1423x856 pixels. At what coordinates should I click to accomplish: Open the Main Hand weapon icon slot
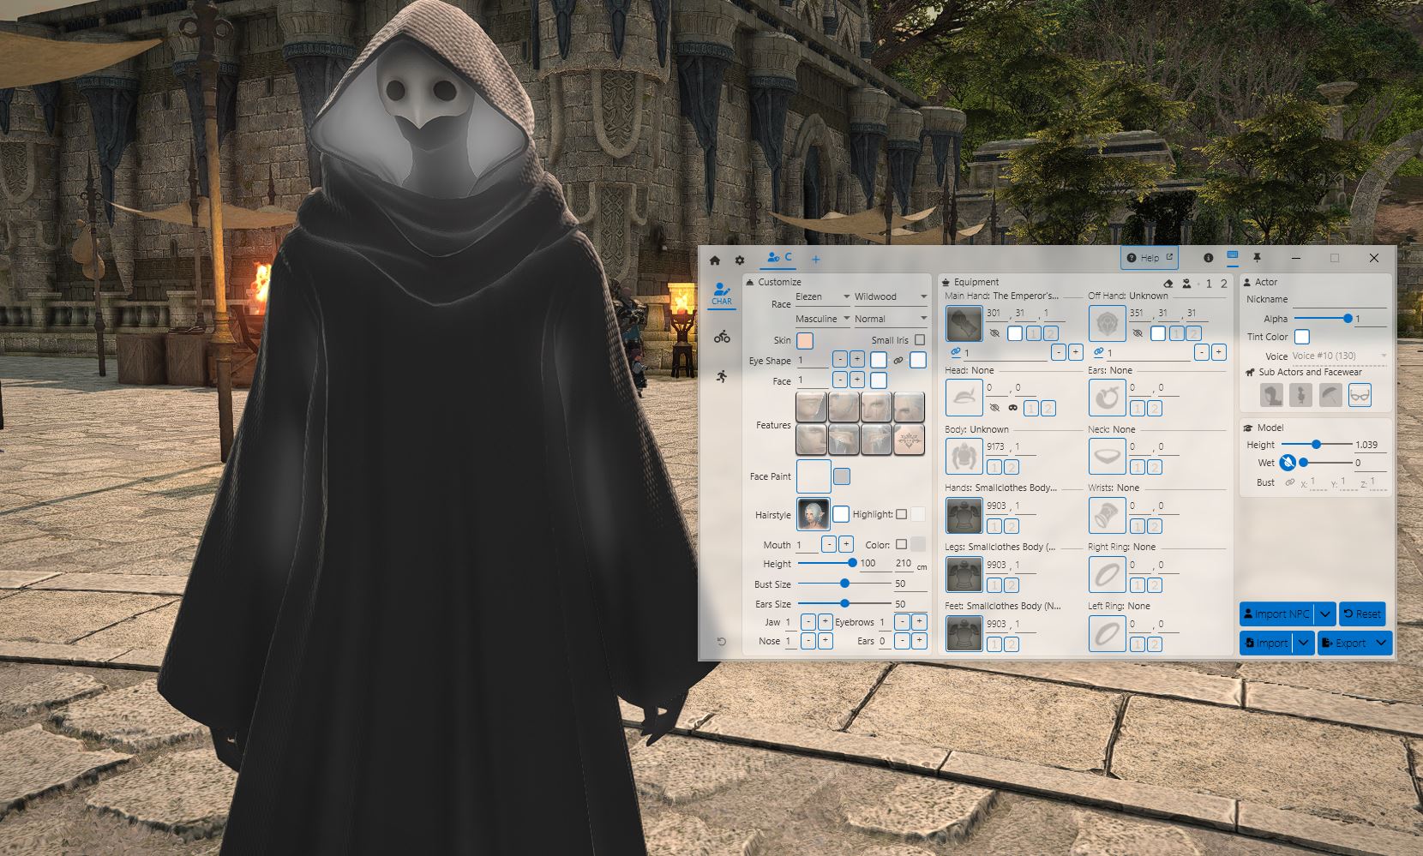(964, 324)
